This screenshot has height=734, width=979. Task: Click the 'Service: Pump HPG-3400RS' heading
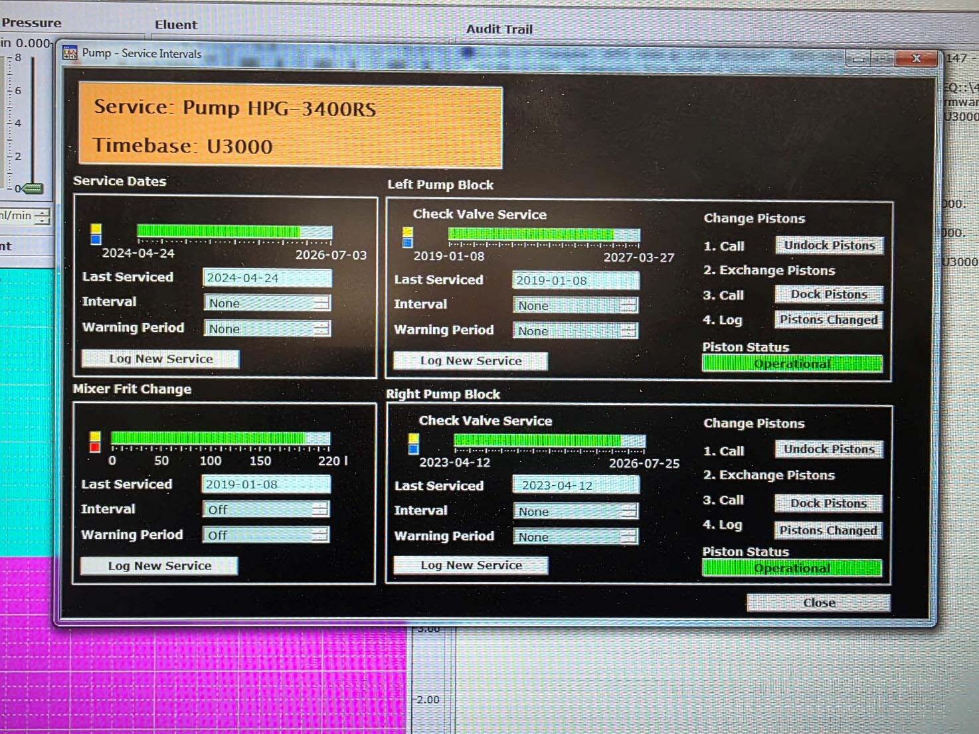(x=235, y=108)
